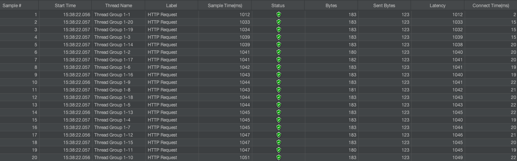Click the Thread Group 1-4 name cell
This screenshot has width=517, height=161.
pyautogui.click(x=118, y=120)
